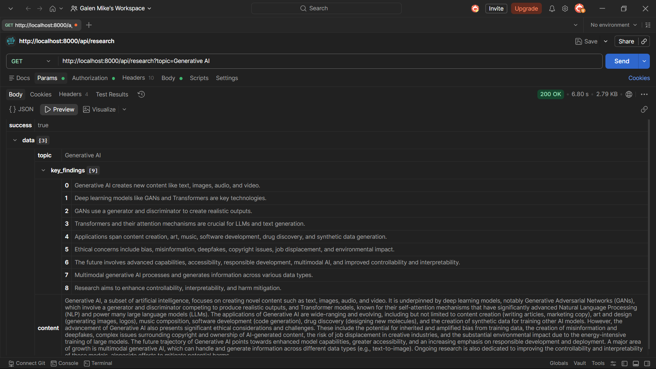Open the Cookies link
Image resolution: width=656 pixels, height=369 pixels.
[639, 78]
